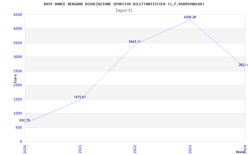Click the Importi subtitle
The image size is (248, 155).
(x=124, y=11)
